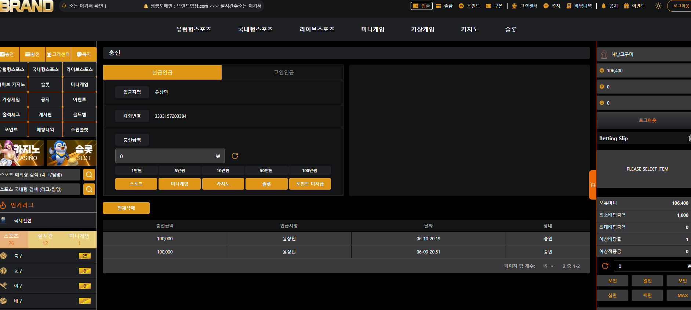Select the 현금입금 tab
This screenshot has width=691, height=310.
pos(162,72)
